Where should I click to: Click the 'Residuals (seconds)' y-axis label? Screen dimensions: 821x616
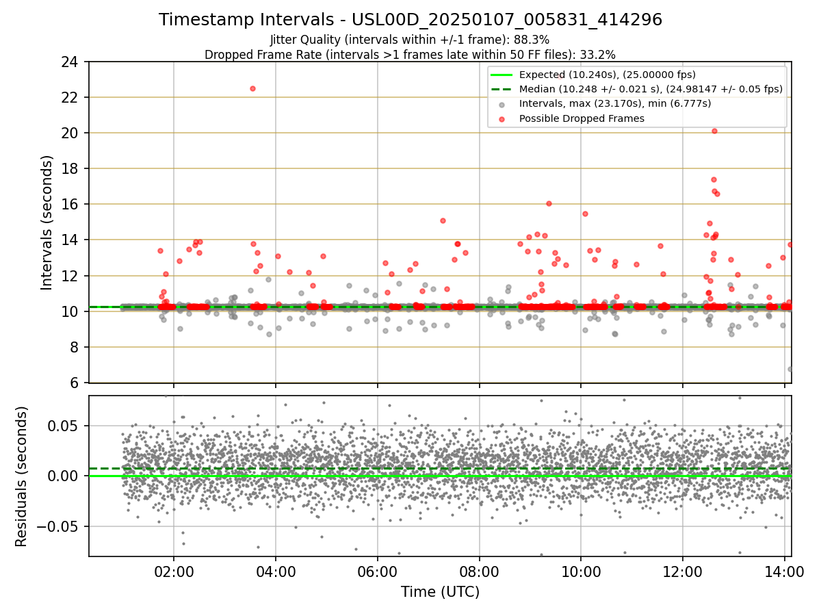point(21,476)
